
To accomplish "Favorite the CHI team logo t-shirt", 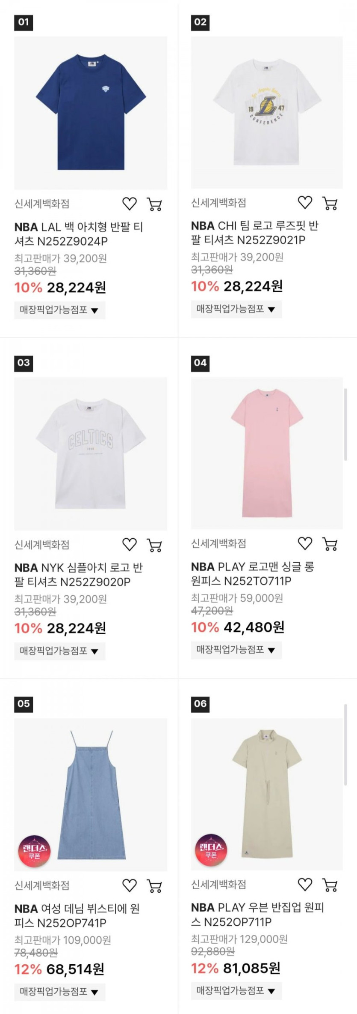I will (305, 203).
